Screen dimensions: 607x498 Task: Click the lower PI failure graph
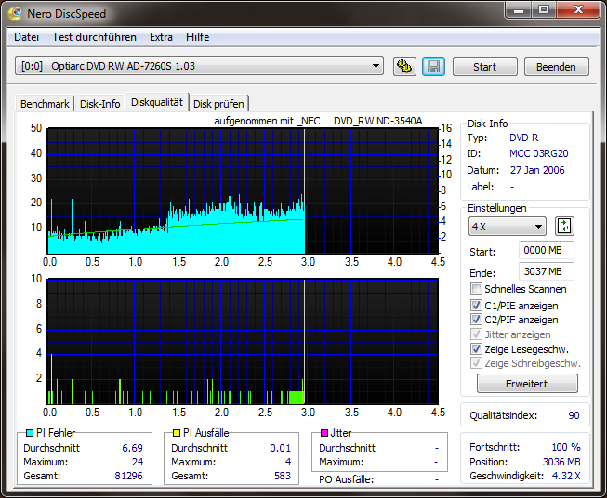(x=243, y=341)
